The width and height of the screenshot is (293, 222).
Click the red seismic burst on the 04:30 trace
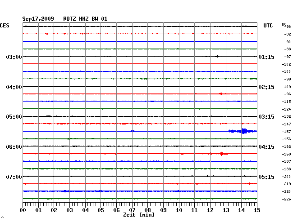coord(222,154)
